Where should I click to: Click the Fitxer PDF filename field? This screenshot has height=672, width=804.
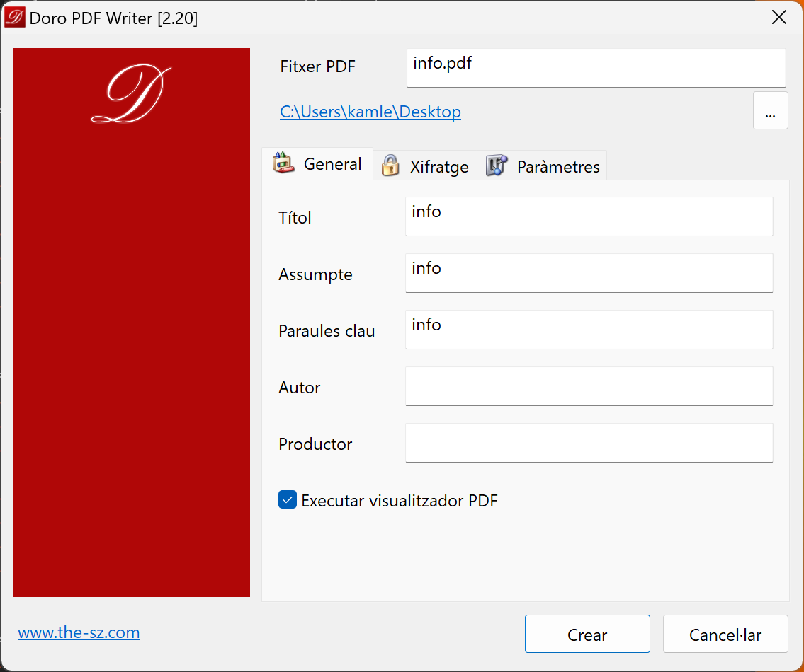click(596, 68)
